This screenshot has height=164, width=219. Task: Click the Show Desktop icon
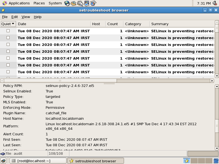click(4, 161)
